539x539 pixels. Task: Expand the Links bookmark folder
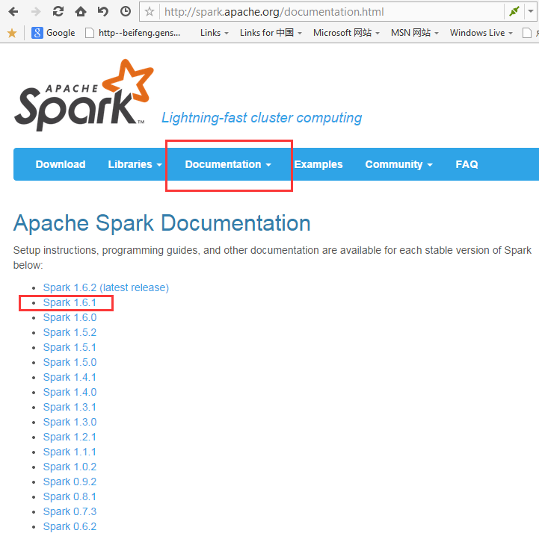click(214, 33)
